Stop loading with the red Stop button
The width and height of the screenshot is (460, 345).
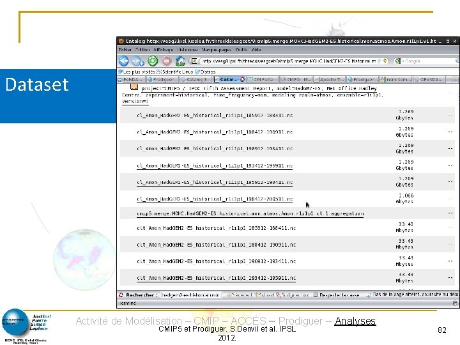[x=167, y=61]
